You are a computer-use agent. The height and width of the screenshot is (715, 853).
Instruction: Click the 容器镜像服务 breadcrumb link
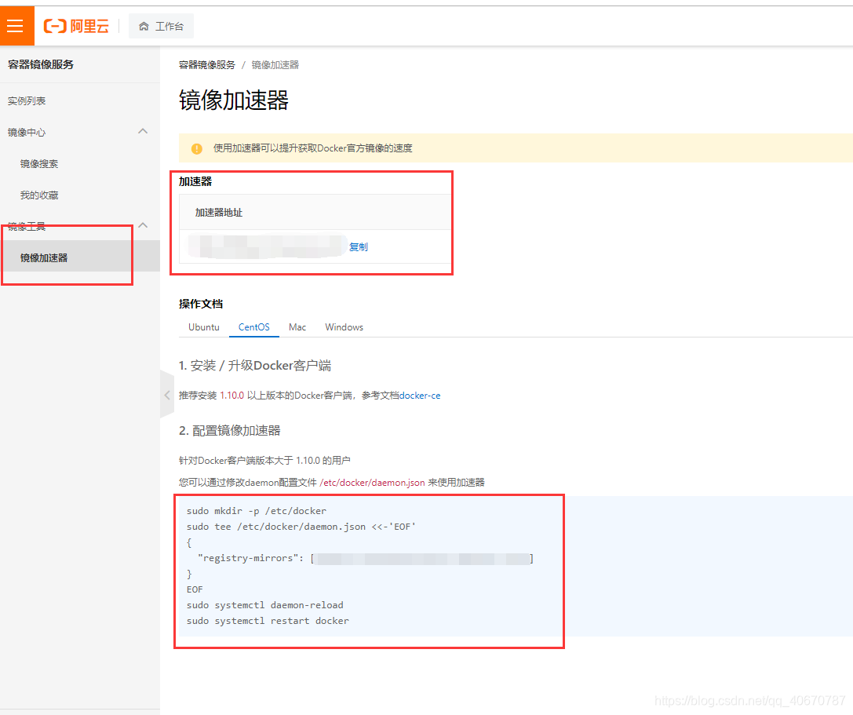(x=206, y=65)
